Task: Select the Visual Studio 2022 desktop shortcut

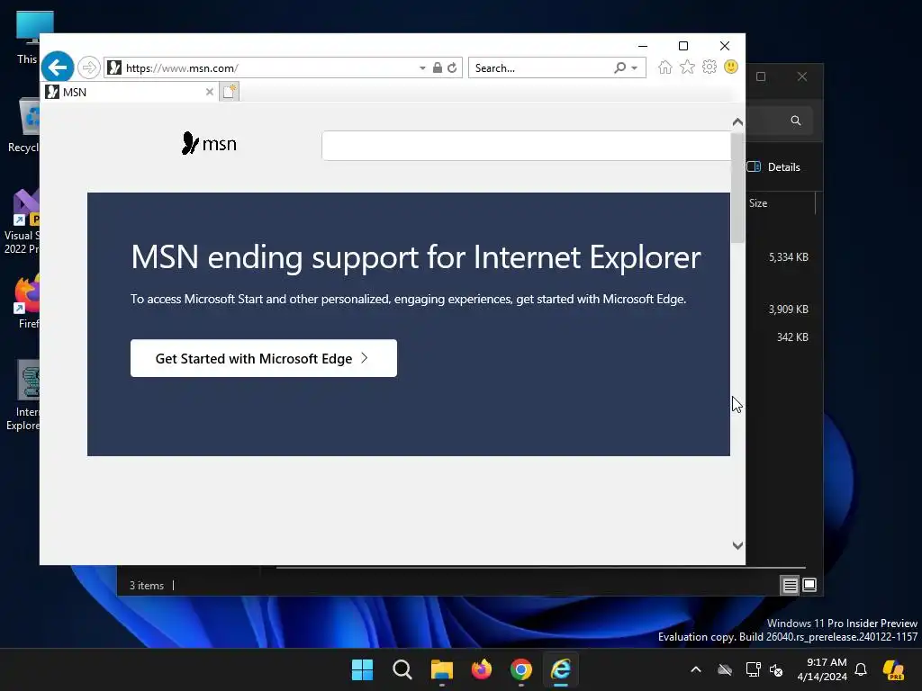Action: (22, 222)
